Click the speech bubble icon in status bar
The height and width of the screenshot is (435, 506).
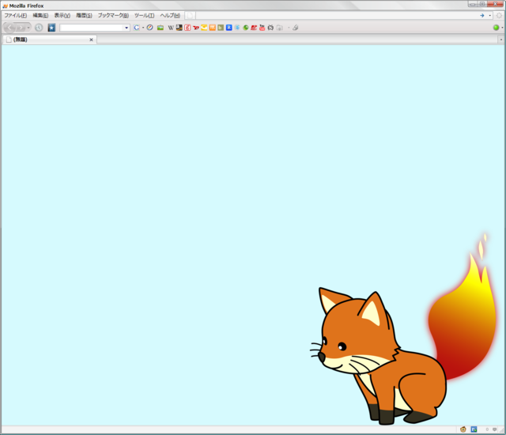494,429
